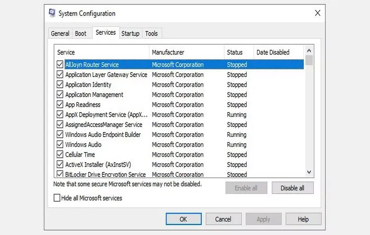The width and height of the screenshot is (370, 235).
Task: Sort services by Status column header
Action: [x=239, y=52]
